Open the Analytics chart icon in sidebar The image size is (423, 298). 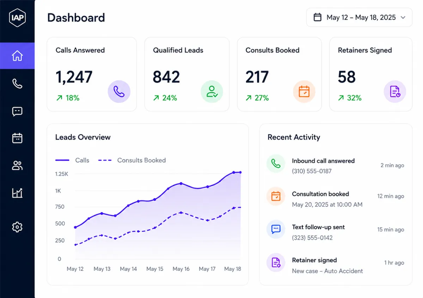pyautogui.click(x=17, y=193)
